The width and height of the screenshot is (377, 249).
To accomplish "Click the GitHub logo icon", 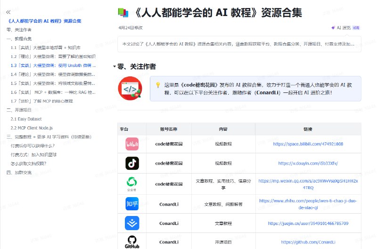I will click(132, 241).
